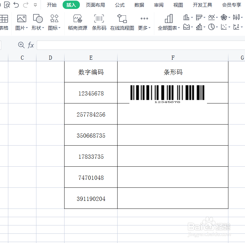Select column C header

pyautogui.click(x=22, y=57)
